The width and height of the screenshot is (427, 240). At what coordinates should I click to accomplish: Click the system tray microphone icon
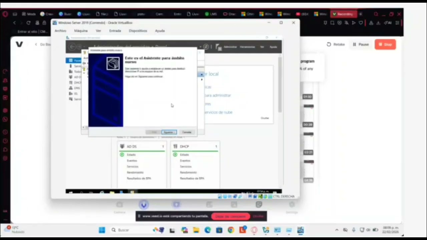(354, 230)
